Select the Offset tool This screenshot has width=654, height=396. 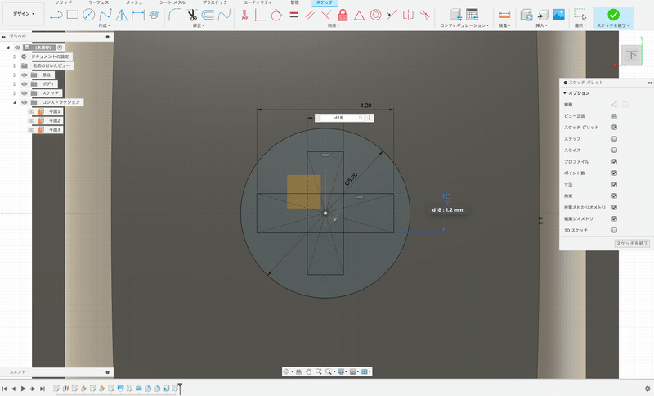(208, 15)
